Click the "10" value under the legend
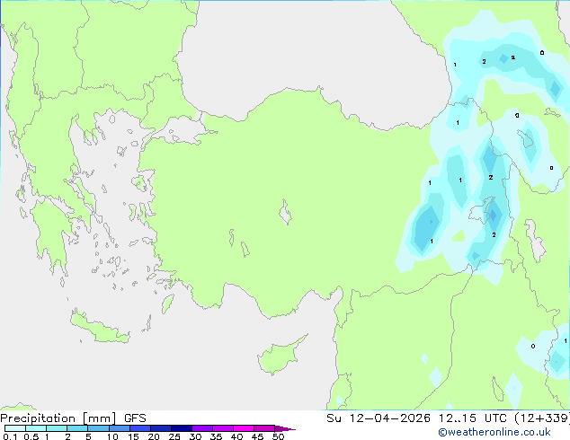 tap(112, 436)
